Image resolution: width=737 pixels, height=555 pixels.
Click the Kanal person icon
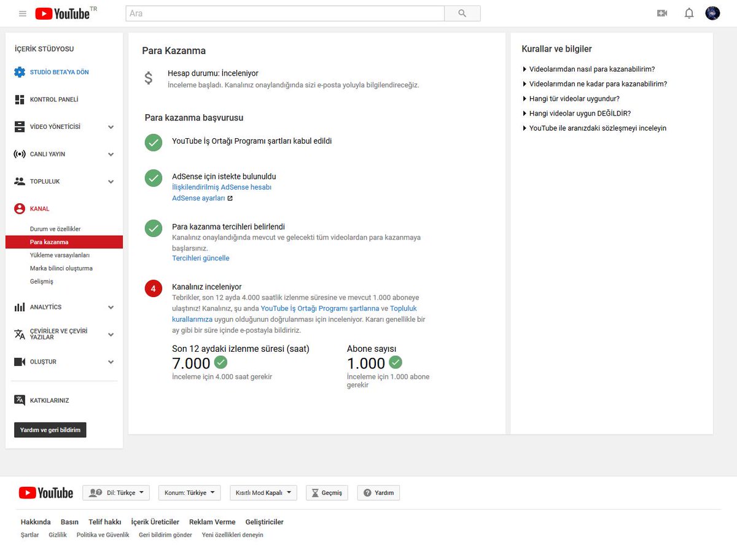point(20,209)
